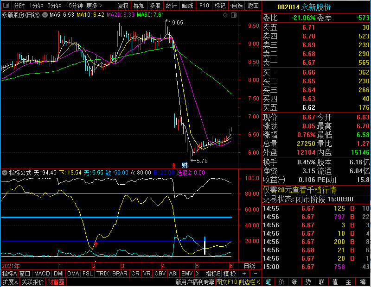Viewport: 371px width, 287px height.
Task: Click the 卖一 ask price 6.67
Action: [308, 62]
